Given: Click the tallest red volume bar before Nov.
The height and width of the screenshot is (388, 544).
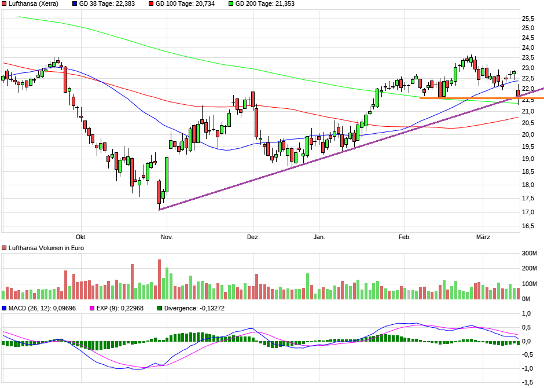Looking at the screenshot, I should pyautogui.click(x=160, y=279).
